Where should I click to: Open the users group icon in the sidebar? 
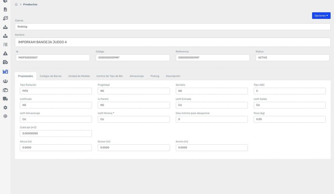(x=5, y=81)
